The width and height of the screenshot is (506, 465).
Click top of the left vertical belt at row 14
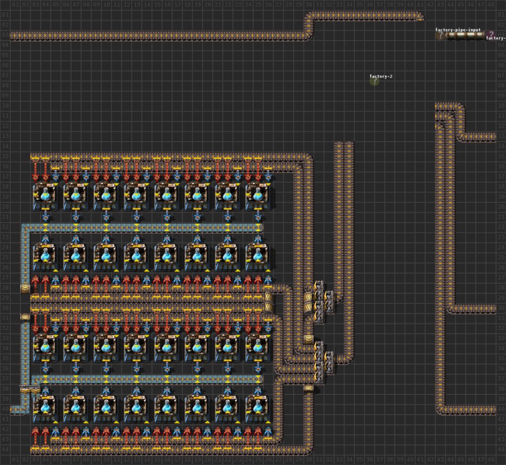pos(339,146)
